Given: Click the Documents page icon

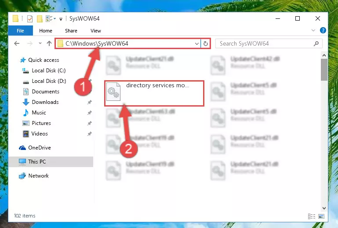Looking at the screenshot, I should click(x=26, y=92).
